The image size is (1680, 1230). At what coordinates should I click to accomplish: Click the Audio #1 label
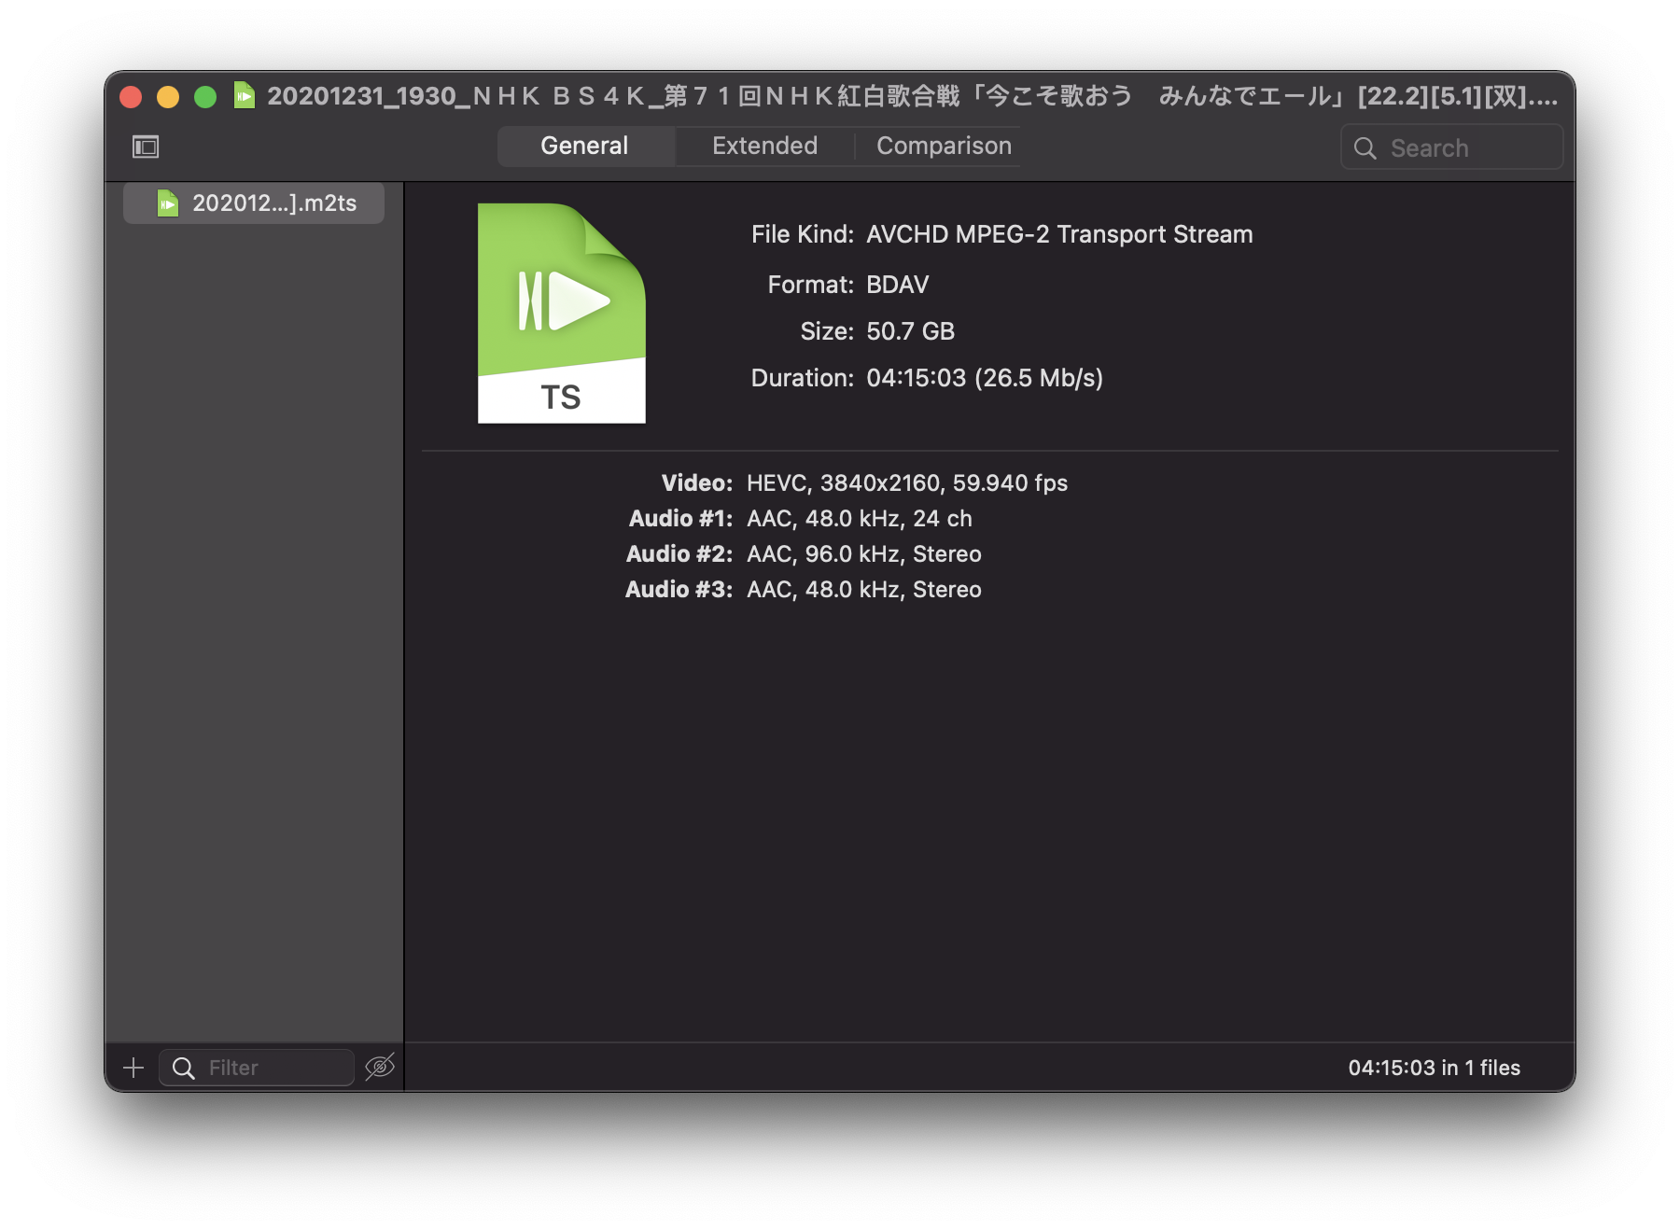[680, 518]
